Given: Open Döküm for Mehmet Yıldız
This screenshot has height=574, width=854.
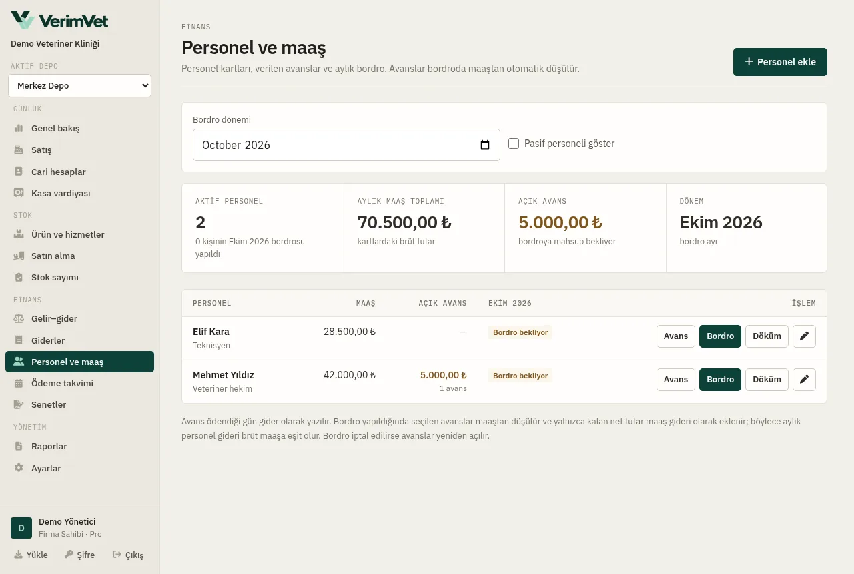Looking at the screenshot, I should point(767,380).
